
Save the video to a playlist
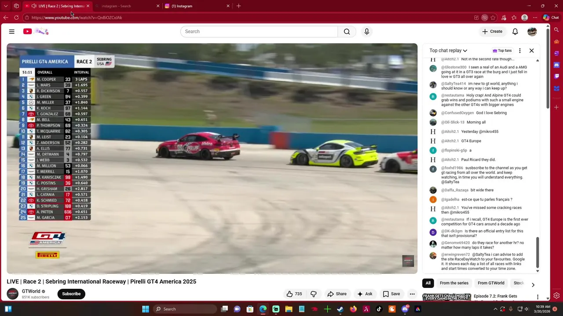point(391,294)
